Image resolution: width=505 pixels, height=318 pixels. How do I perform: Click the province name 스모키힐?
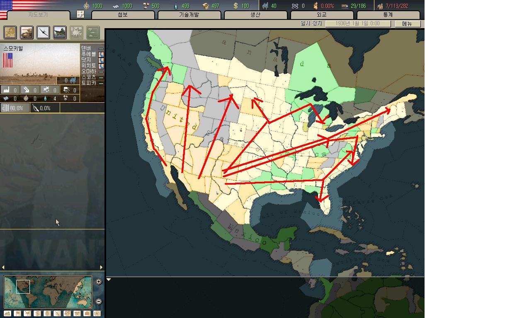click(x=13, y=49)
